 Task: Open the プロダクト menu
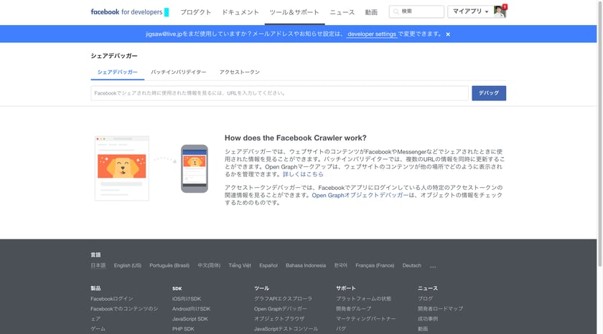tap(196, 12)
